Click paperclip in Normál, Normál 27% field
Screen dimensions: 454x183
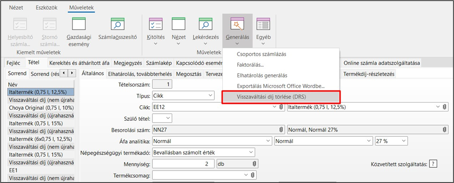click(x=445, y=130)
